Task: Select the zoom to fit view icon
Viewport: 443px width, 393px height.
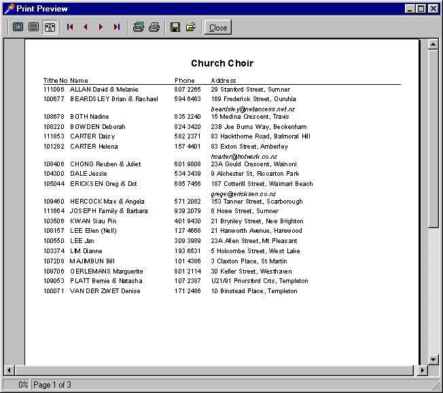Action: (18, 27)
